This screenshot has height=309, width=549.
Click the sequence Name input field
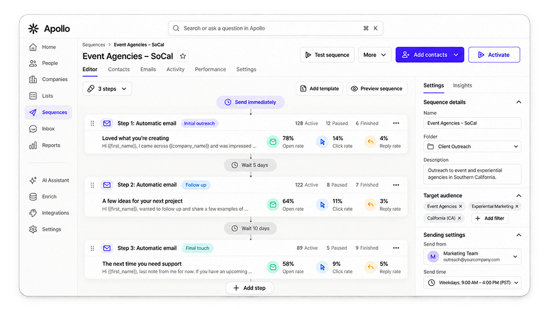[x=472, y=123]
